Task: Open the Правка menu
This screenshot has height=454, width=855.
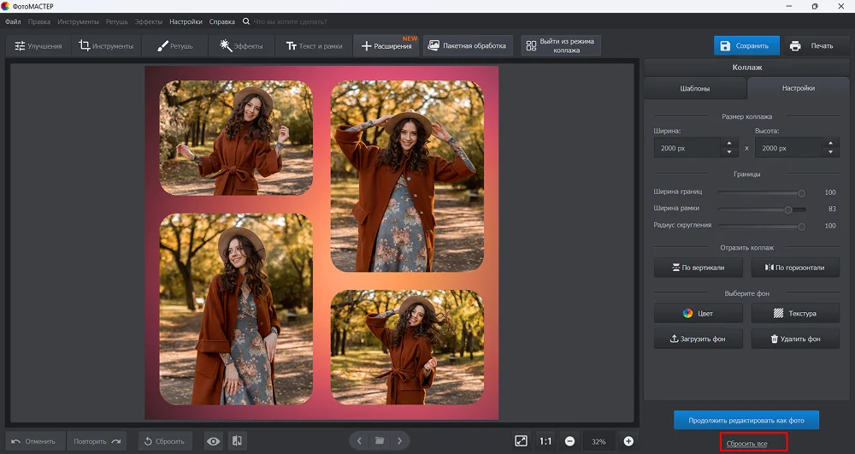Action: [x=38, y=21]
